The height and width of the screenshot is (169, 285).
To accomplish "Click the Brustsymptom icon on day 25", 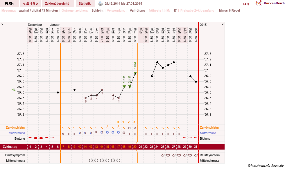I will pos(162,155).
